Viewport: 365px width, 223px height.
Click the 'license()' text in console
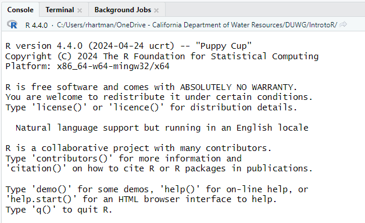point(59,107)
